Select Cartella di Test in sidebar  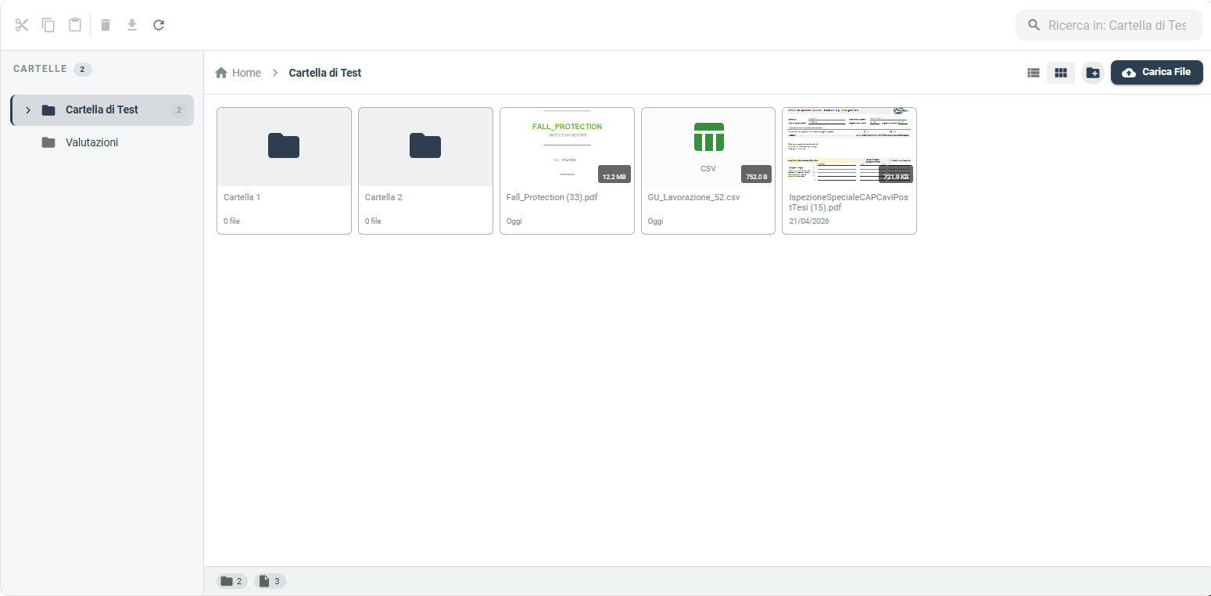(102, 110)
